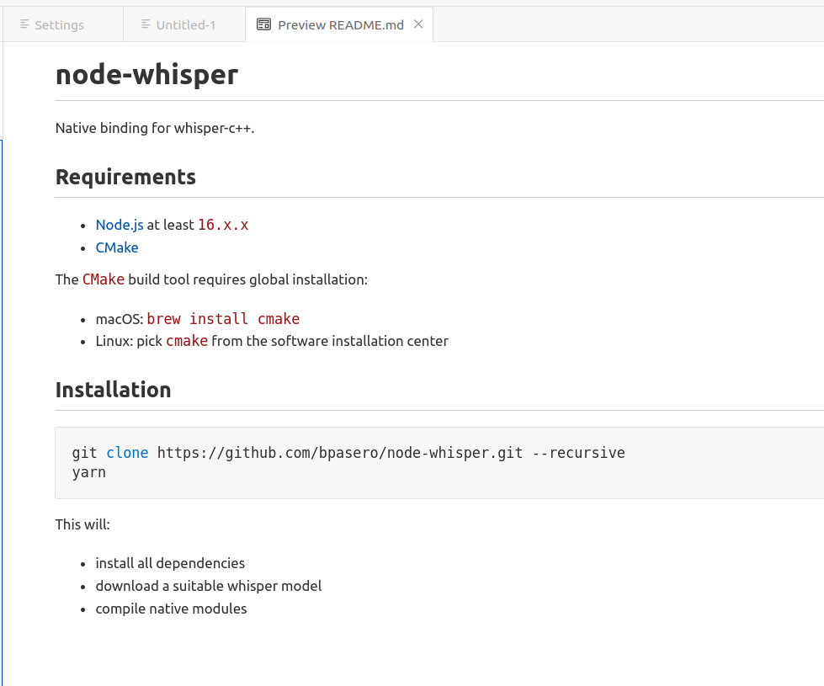Switch to the Settings tab
The width and height of the screenshot is (824, 686).
click(x=59, y=24)
